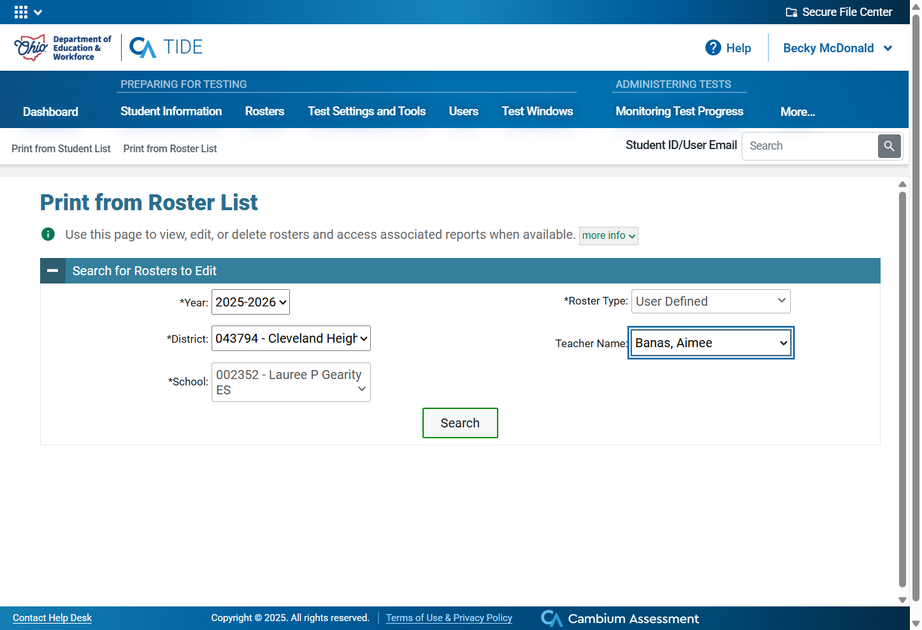Click the inner scrollbar down arrow
Viewport: 922px width, 630px height.
point(902,599)
